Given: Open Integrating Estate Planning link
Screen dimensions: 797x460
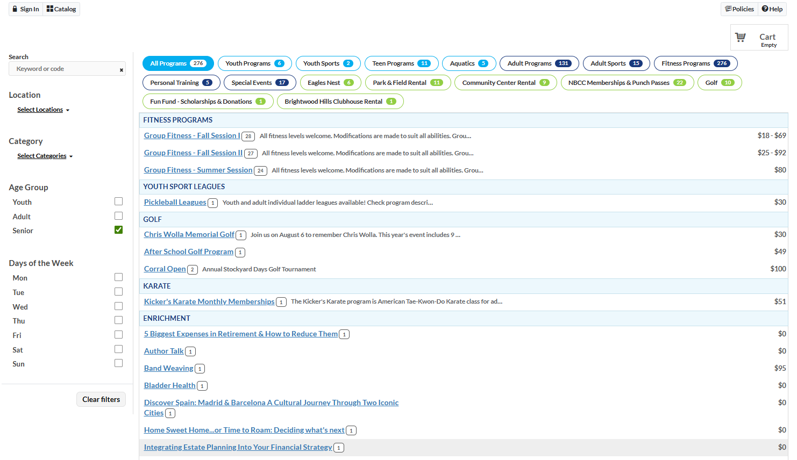Looking at the screenshot, I should [x=238, y=447].
